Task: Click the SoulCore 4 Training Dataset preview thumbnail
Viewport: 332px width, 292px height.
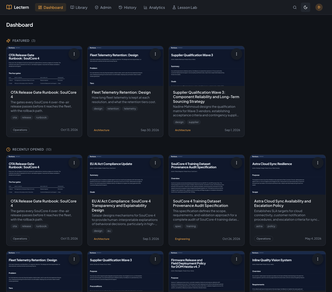Action: [x=206, y=175]
